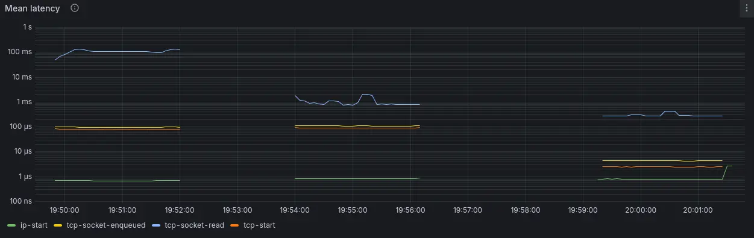Click the 1 s y-axis label
Viewport: 754px width, 238px height.
coord(27,27)
